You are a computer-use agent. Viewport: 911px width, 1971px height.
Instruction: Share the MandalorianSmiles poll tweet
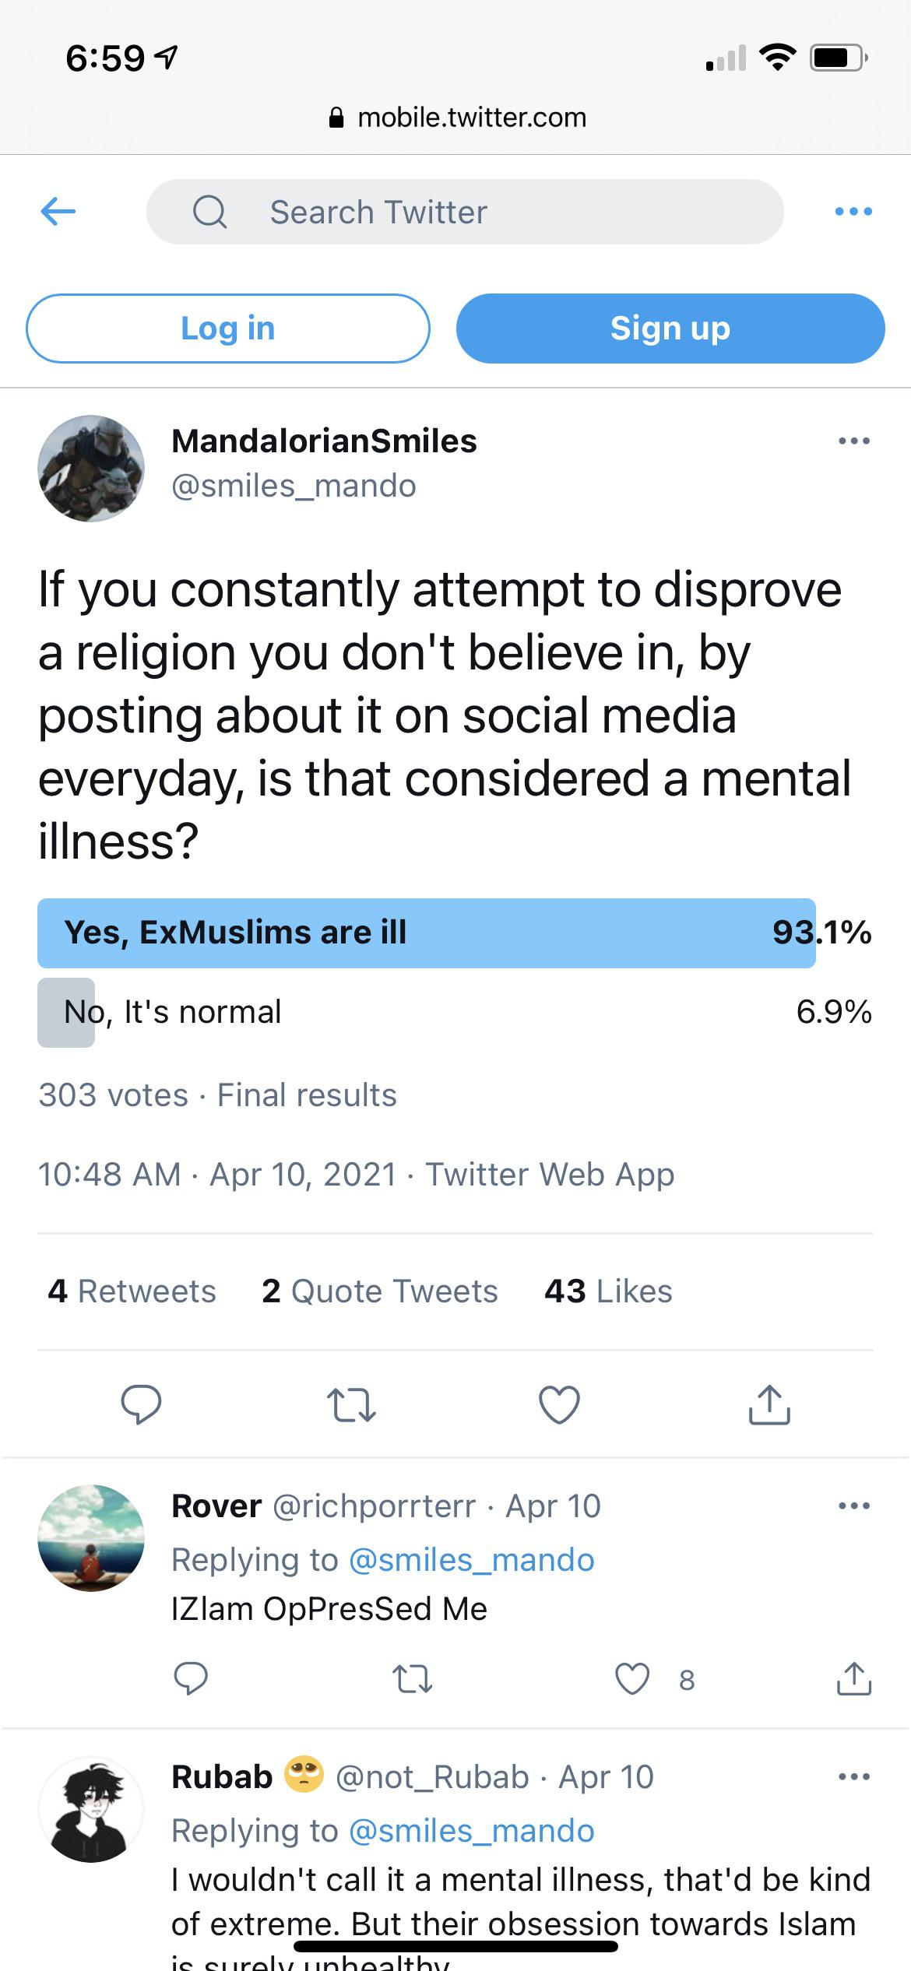(769, 1404)
